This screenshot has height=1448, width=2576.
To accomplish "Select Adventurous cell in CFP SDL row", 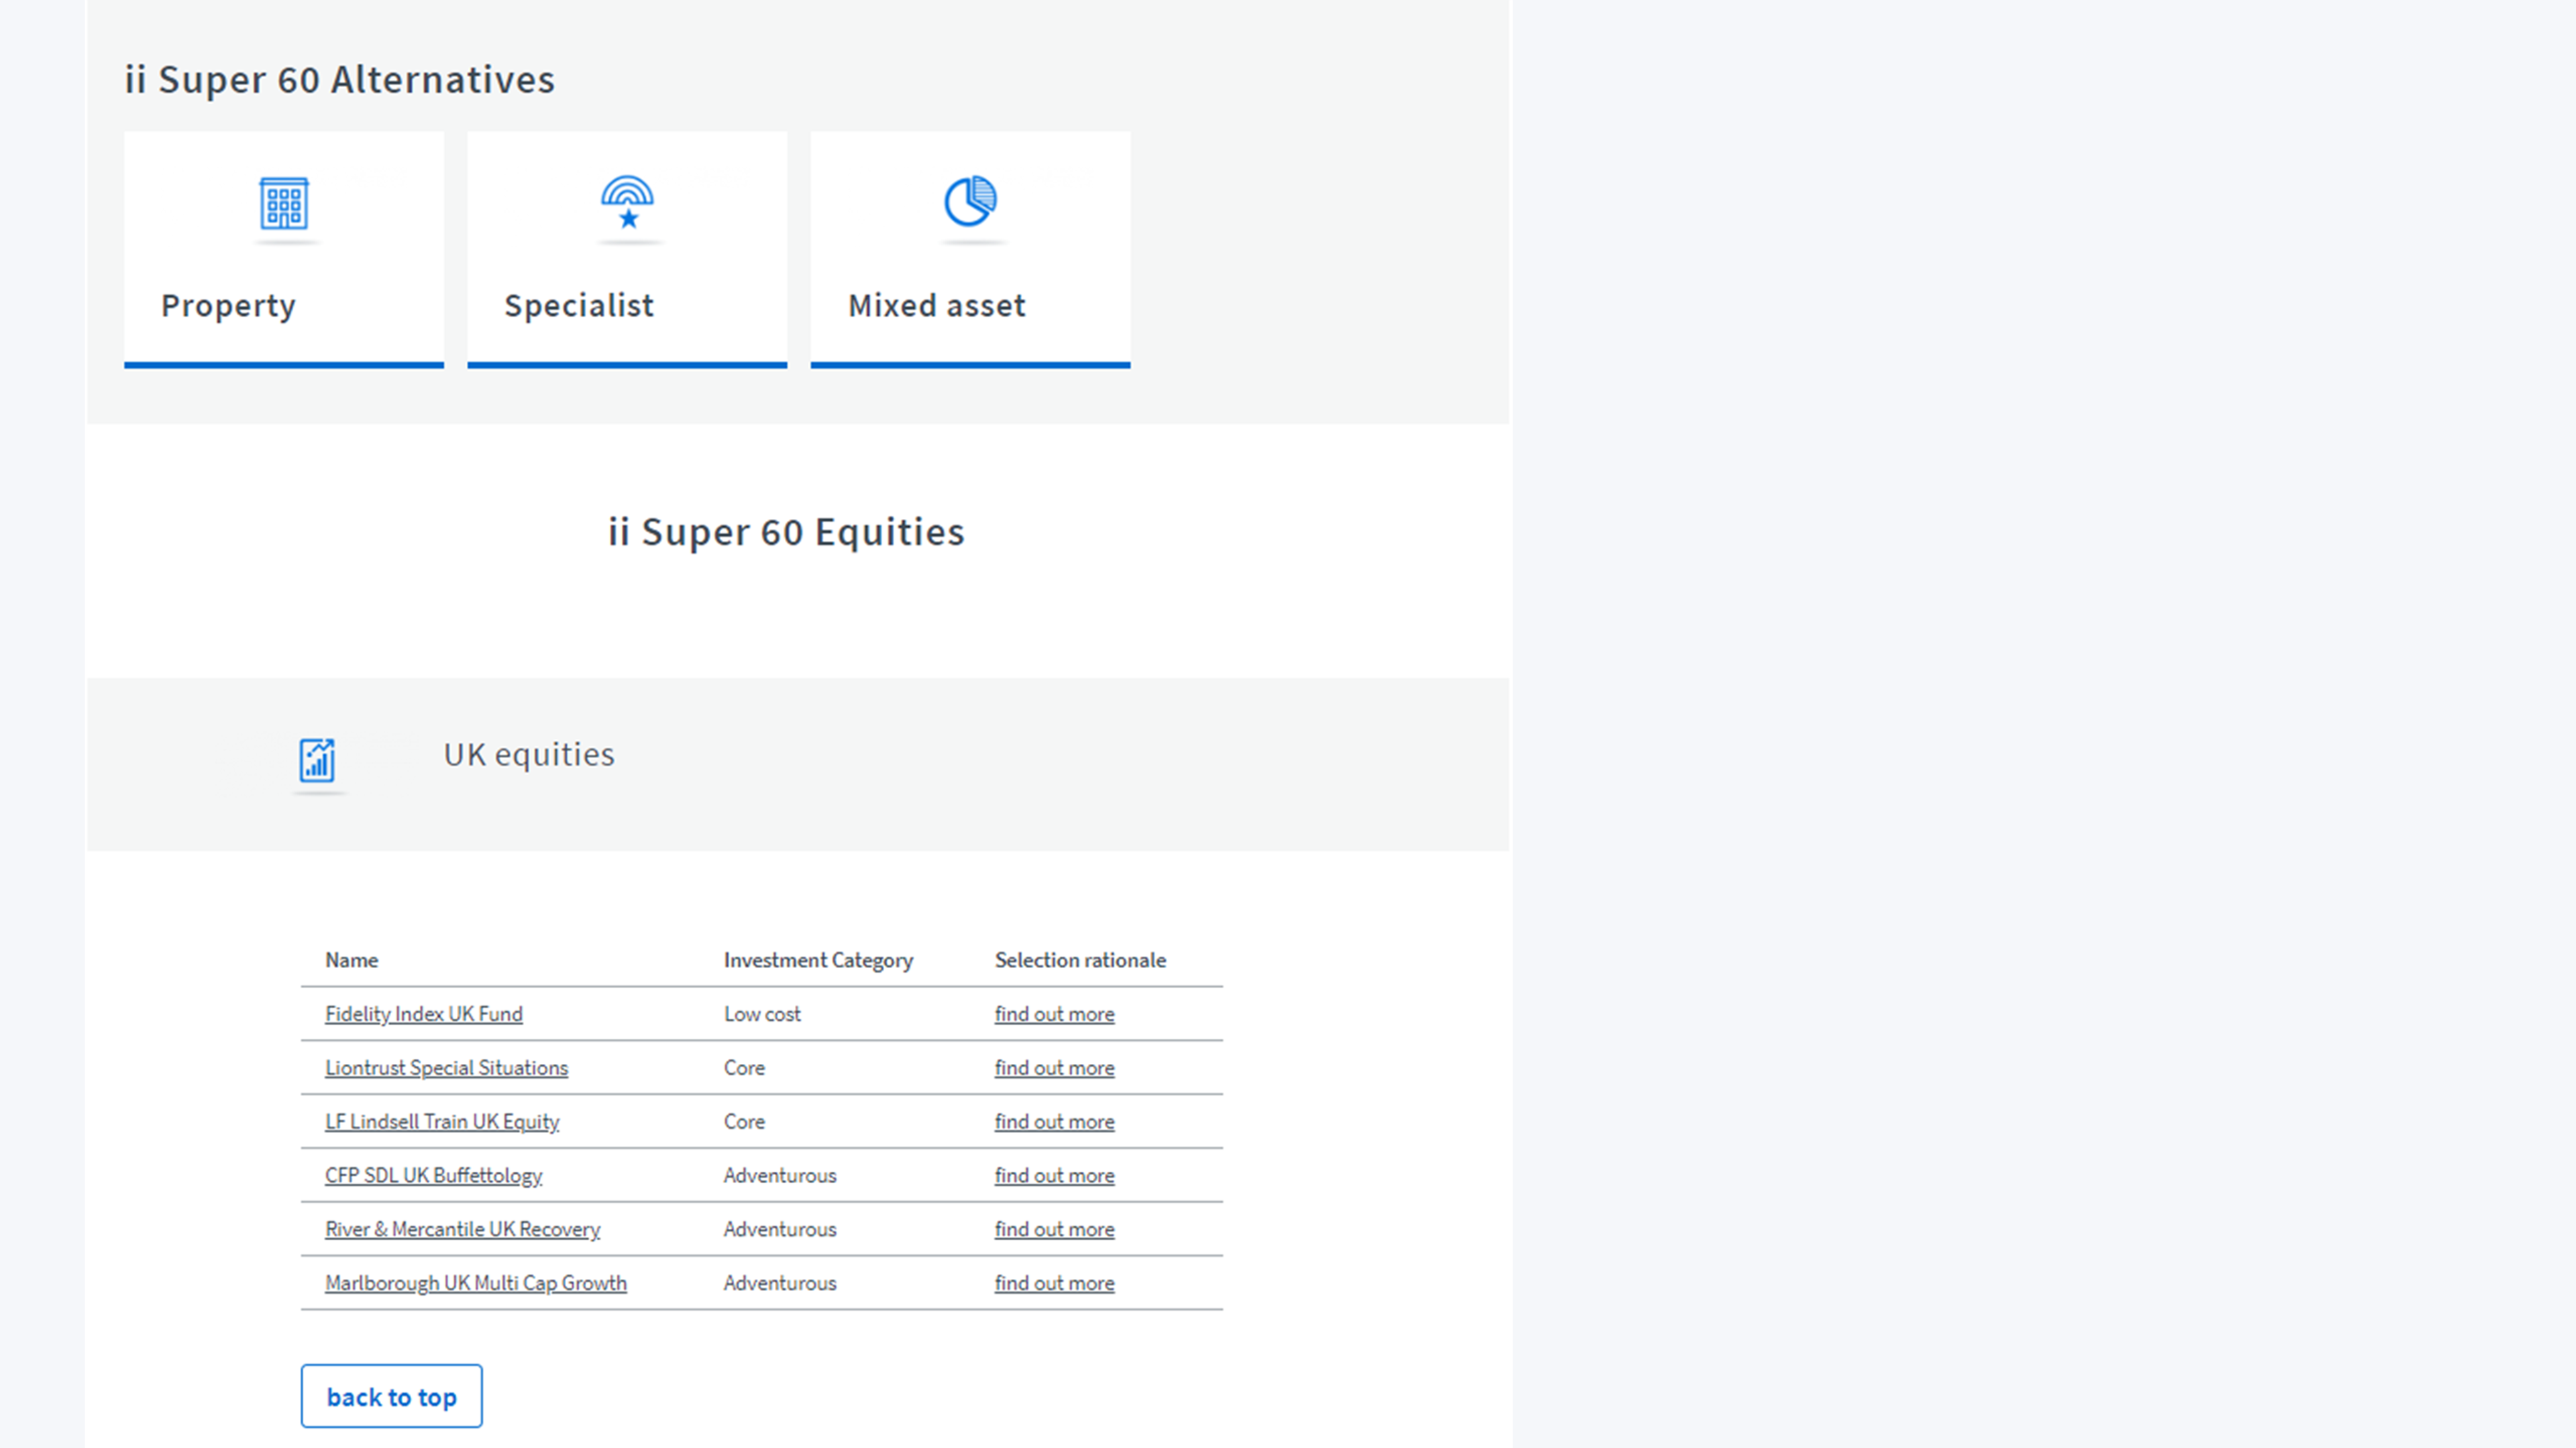I will [780, 1175].
